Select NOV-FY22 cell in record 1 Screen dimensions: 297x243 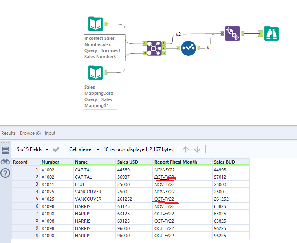183,170
